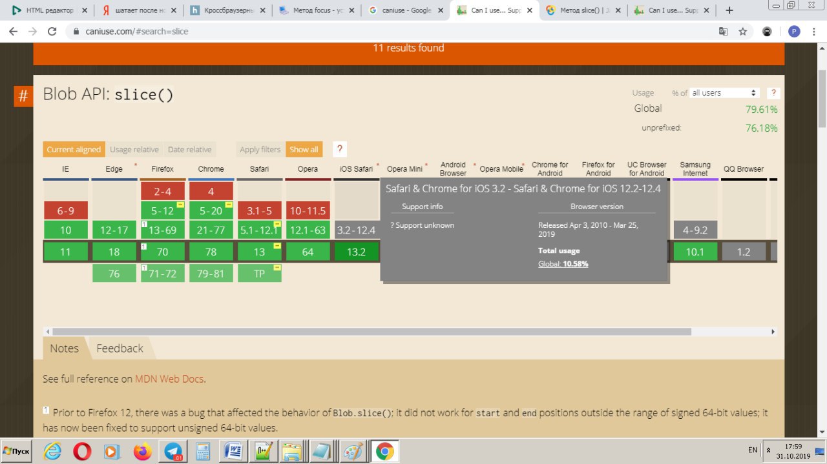Select the Opera 10-11.5 cell
This screenshot has width=827, height=464.
[308, 210]
